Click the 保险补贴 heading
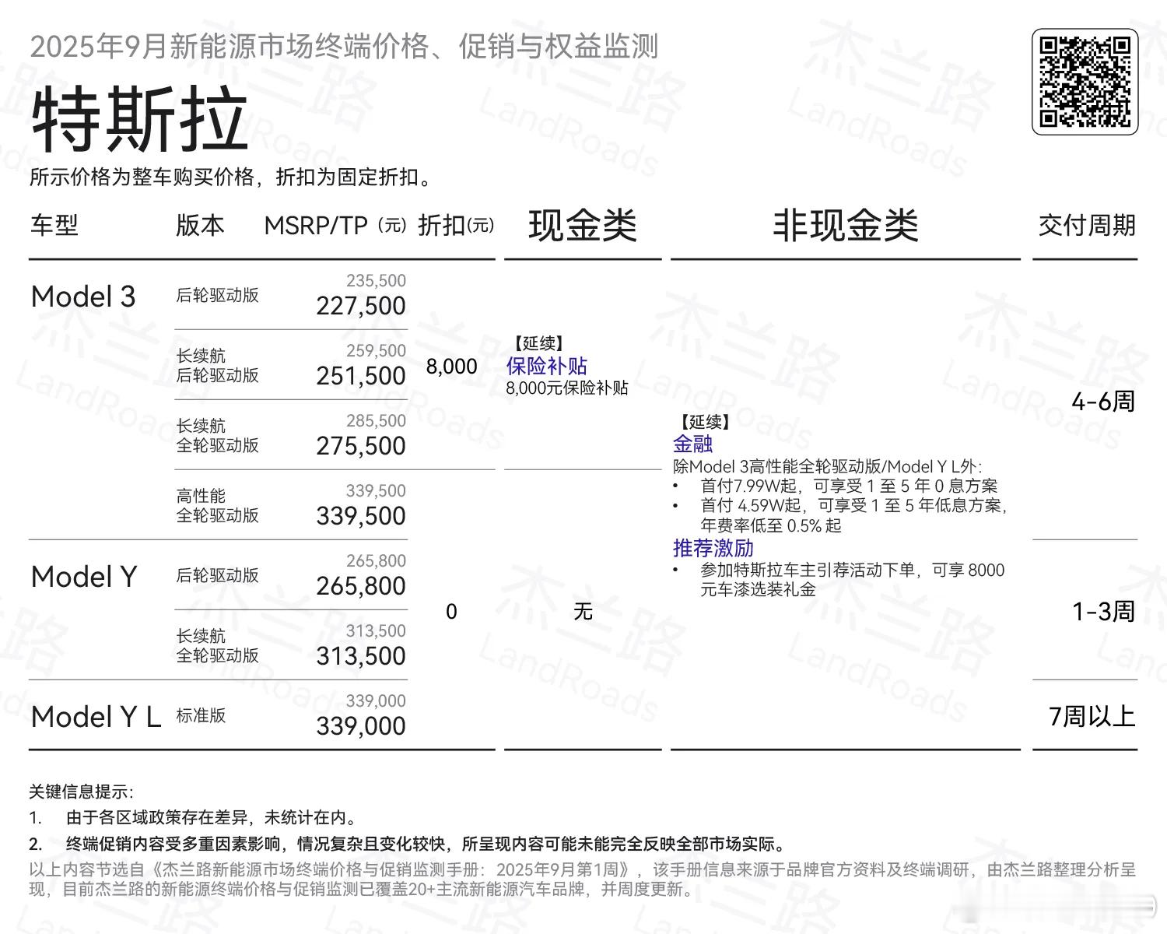This screenshot has width=1167, height=934. point(546,366)
